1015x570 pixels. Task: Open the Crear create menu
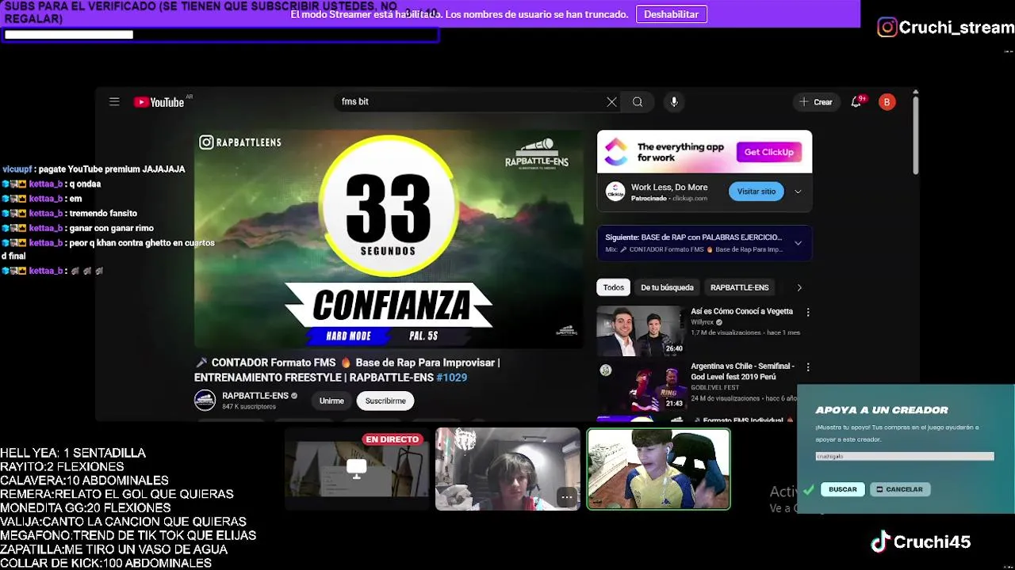[816, 102]
